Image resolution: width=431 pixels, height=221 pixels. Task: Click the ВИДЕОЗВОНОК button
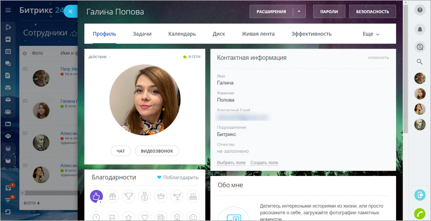pyautogui.click(x=157, y=151)
